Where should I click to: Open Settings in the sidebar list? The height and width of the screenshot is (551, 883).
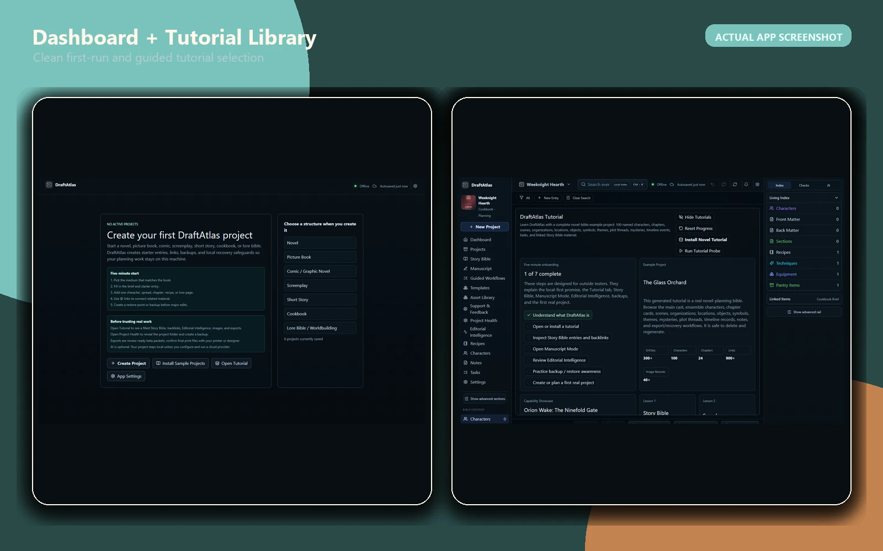coord(485,382)
